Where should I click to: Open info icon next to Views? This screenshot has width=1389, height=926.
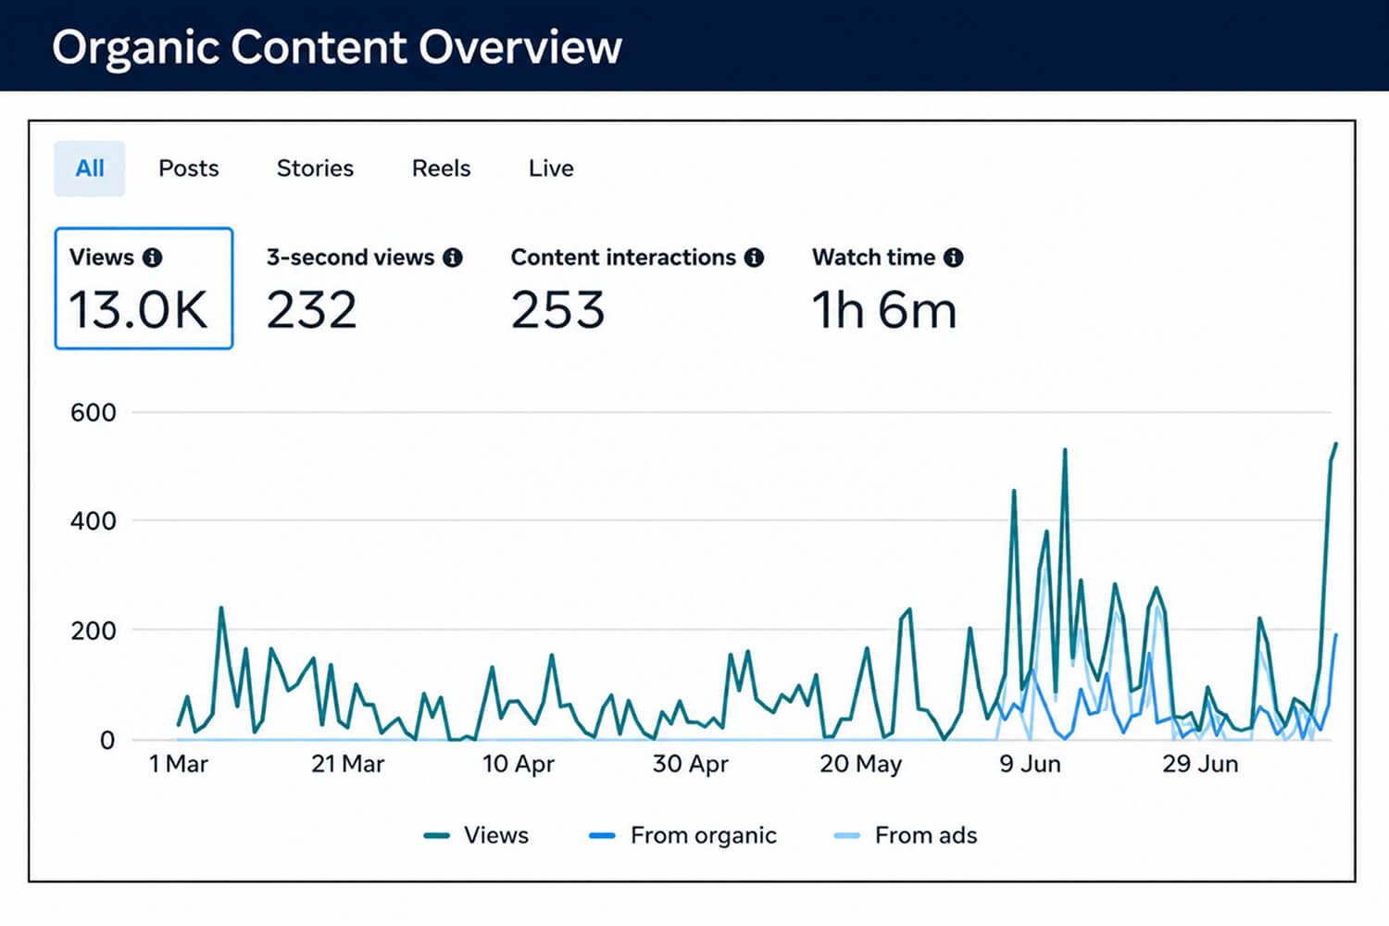tap(153, 257)
